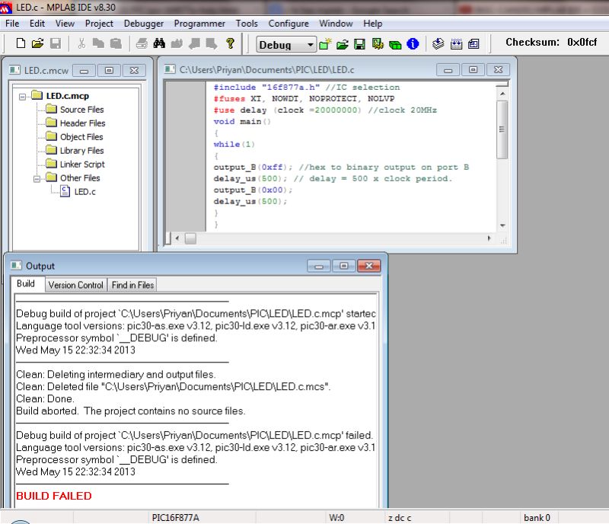Screen dimensions: 609x524
Task: Click the New file icon
Action: [21, 44]
